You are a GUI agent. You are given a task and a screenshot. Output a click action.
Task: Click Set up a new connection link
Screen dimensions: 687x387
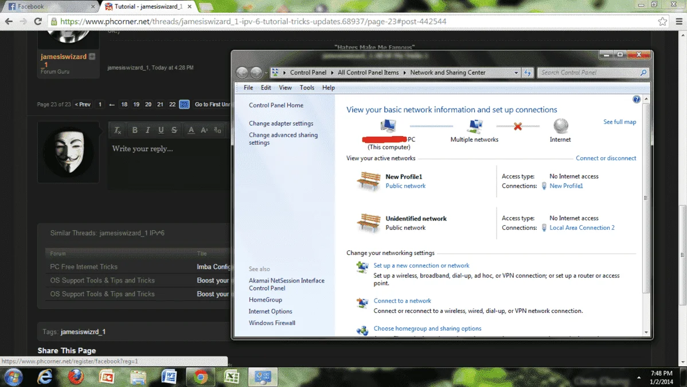(x=421, y=265)
